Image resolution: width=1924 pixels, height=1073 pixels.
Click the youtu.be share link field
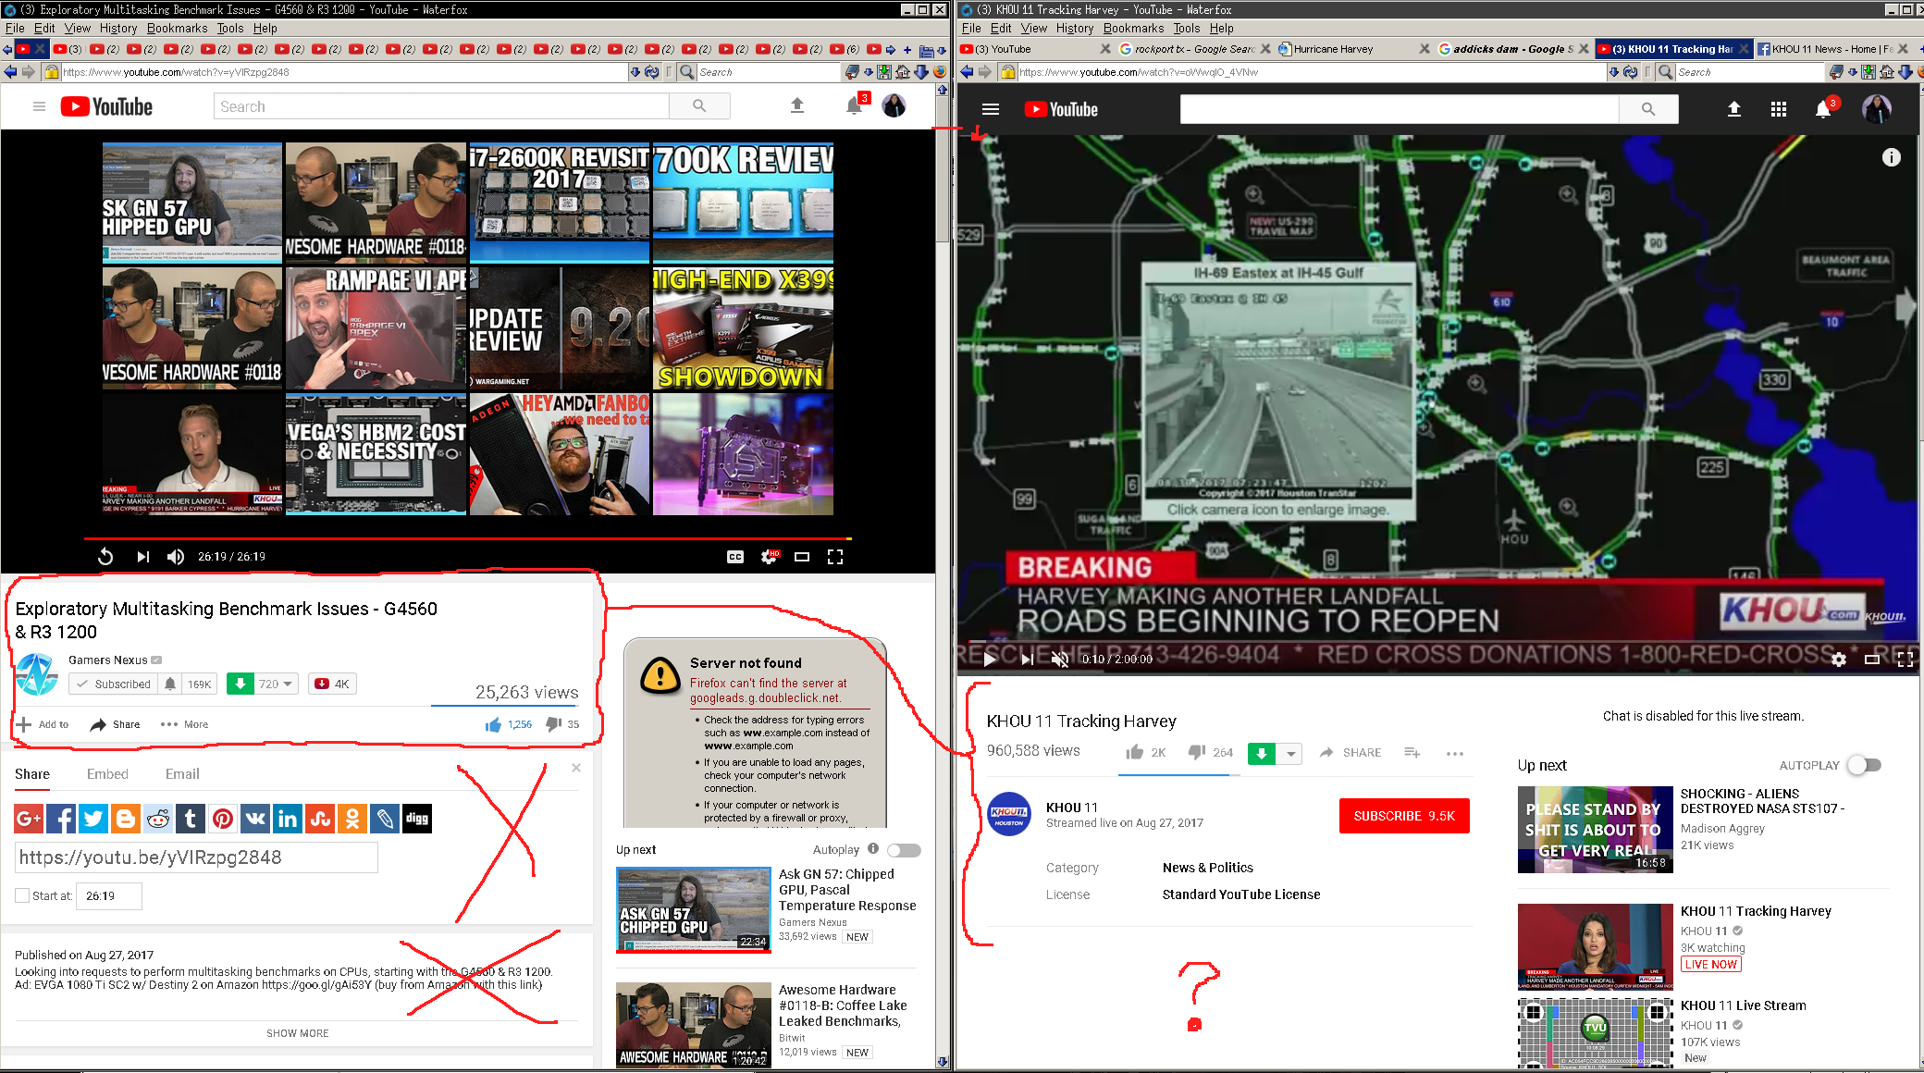click(x=196, y=857)
